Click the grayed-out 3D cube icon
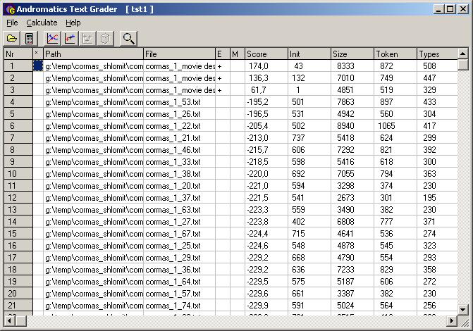The image size is (473, 331). tap(104, 39)
